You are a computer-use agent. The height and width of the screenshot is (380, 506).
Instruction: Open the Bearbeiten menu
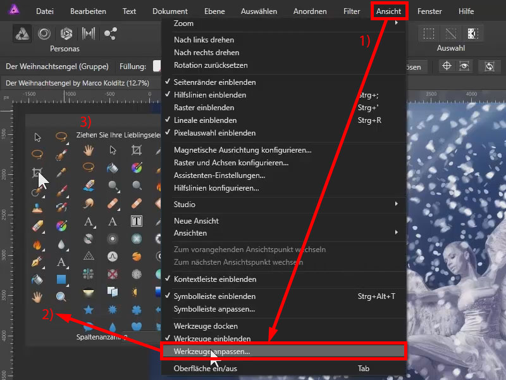pyautogui.click(x=88, y=11)
